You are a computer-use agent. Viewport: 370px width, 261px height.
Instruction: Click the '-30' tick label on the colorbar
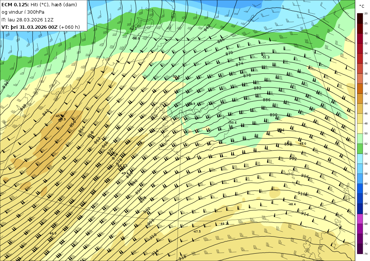pyautogui.click(x=366, y=34)
